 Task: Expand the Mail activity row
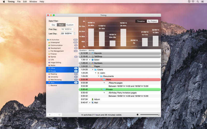click(x=90, y=102)
